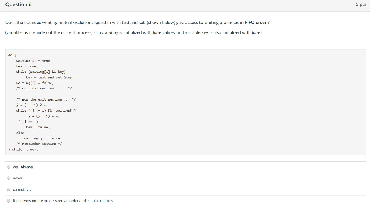
Task: Click the "yes. Always." answer label
Action: pyautogui.click(x=23, y=167)
